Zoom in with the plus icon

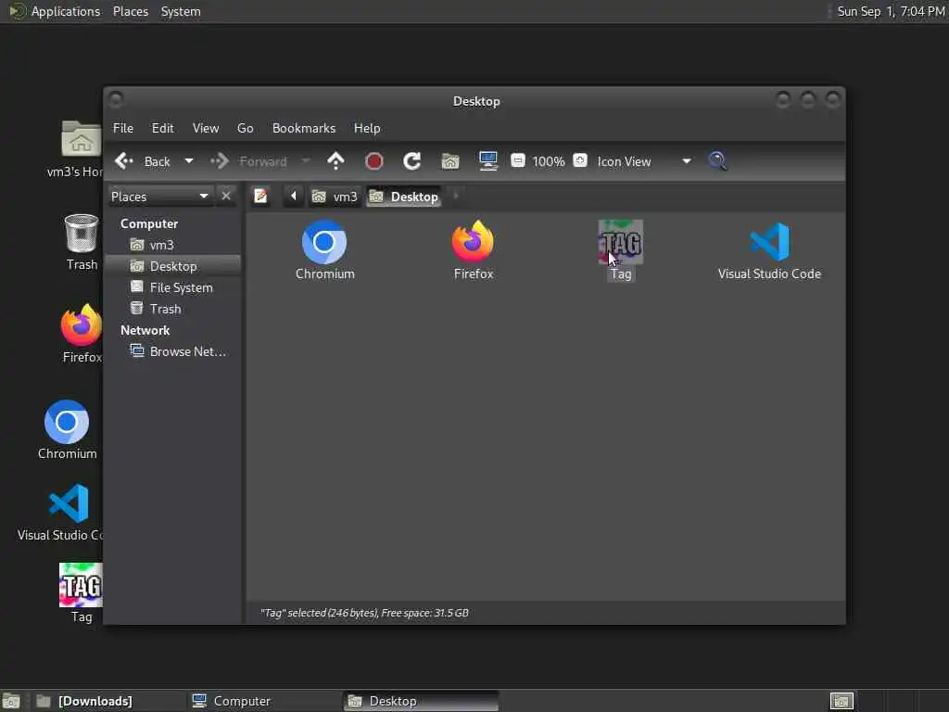tap(580, 160)
